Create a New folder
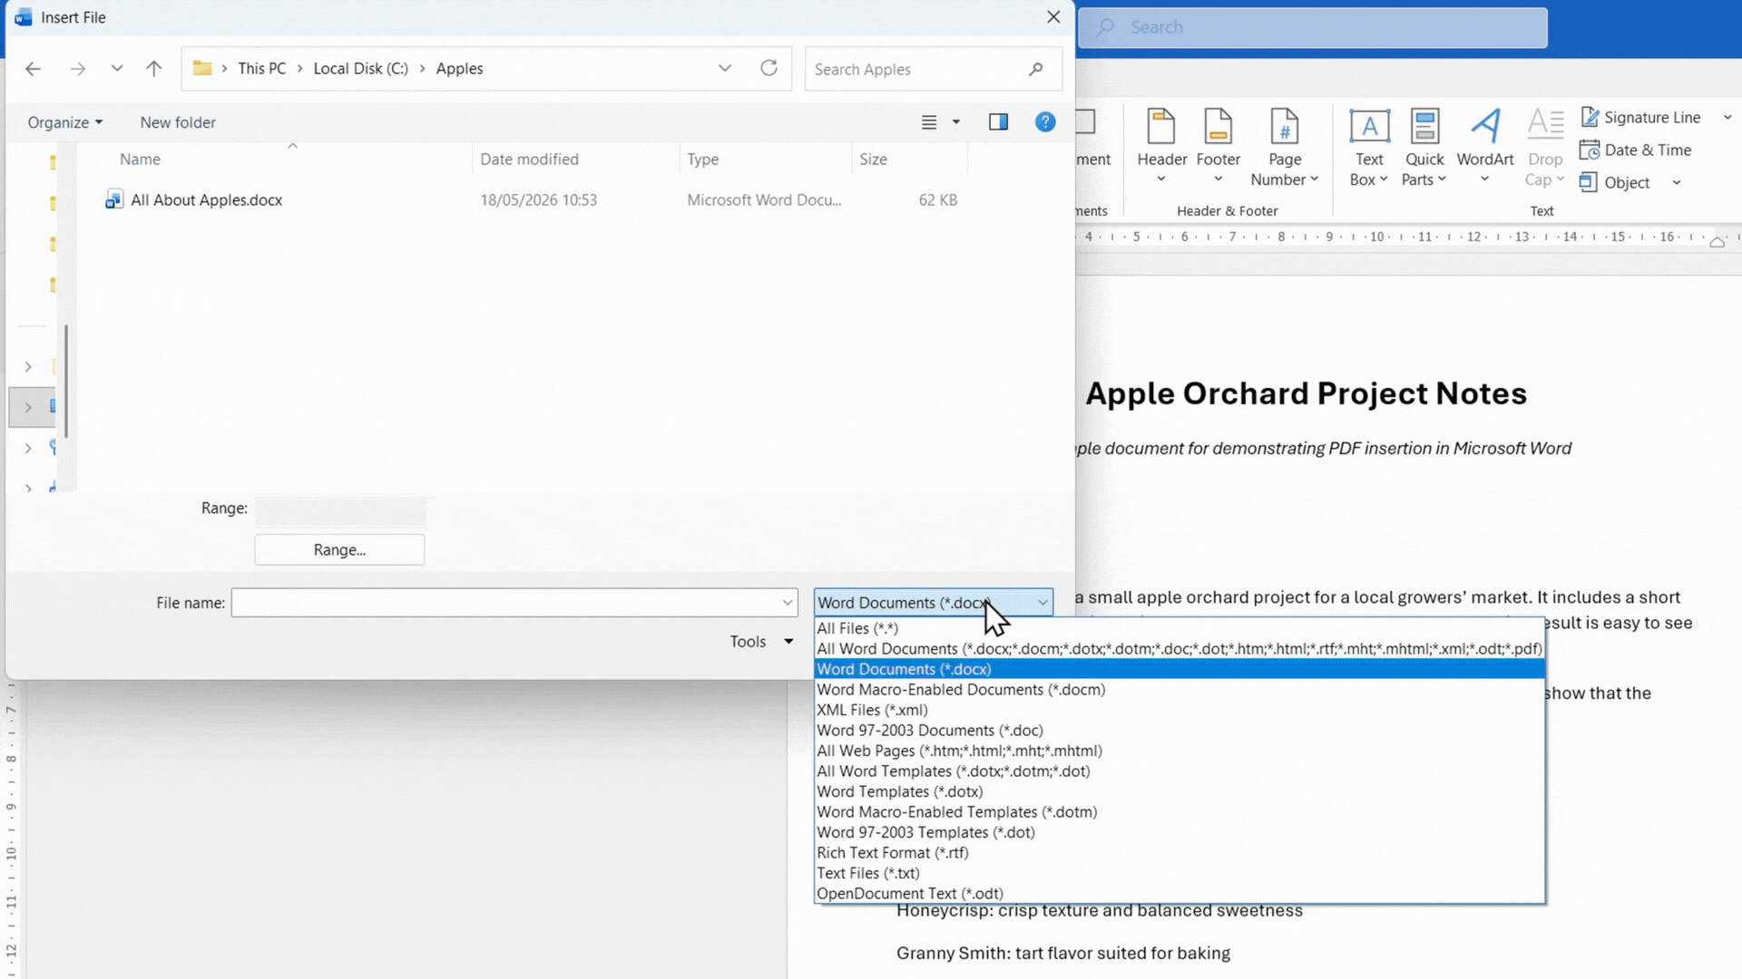The height and width of the screenshot is (979, 1742). [x=178, y=122]
